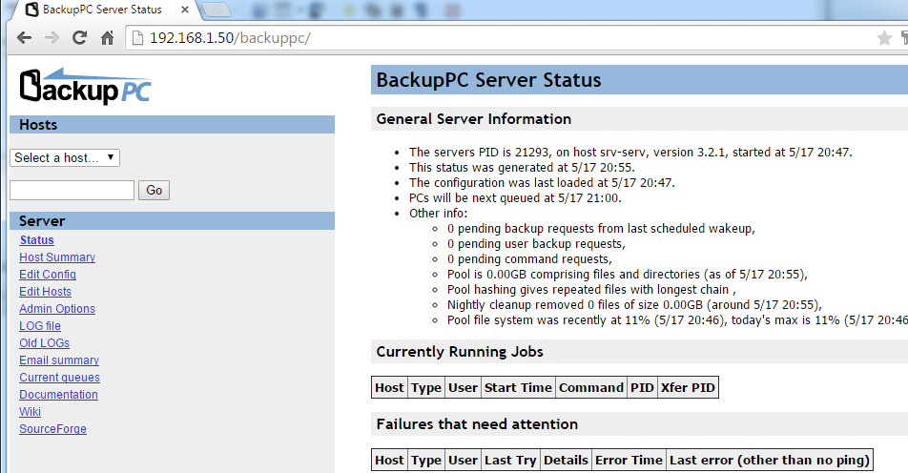Open the Status link
908x473 pixels.
(36, 240)
